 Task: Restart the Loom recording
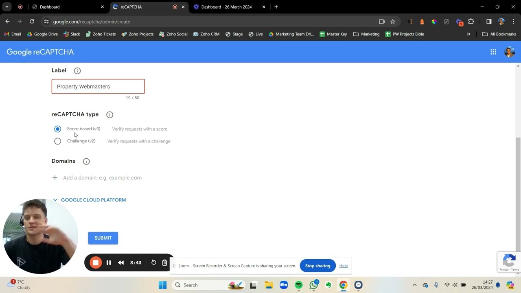click(153, 262)
